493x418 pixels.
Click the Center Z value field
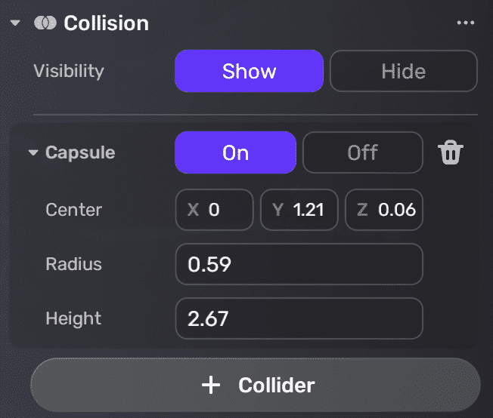coord(384,210)
